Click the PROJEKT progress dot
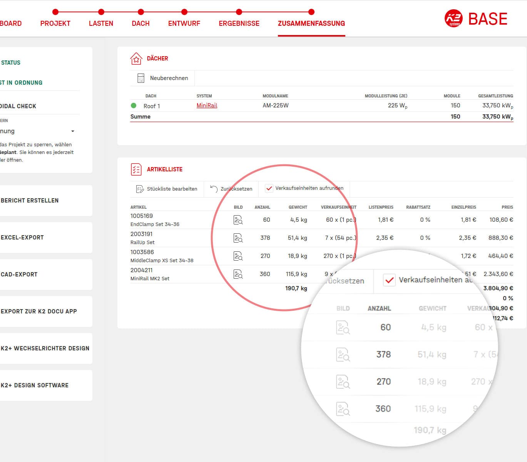527x462 pixels. (55, 12)
